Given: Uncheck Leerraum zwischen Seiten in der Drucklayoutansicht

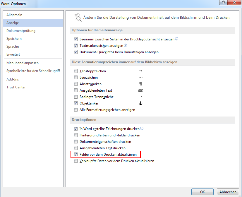Looking at the screenshot, I should (x=75, y=39).
